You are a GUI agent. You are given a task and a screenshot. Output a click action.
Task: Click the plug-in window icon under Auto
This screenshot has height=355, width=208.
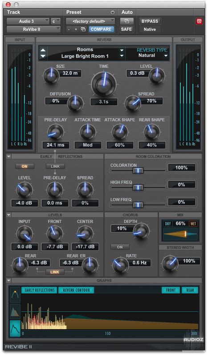coord(126,21)
